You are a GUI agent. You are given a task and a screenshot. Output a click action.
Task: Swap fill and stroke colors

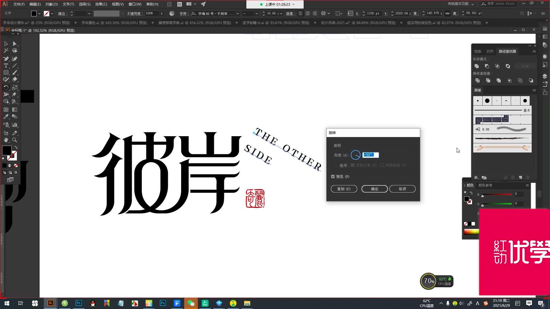16,147
